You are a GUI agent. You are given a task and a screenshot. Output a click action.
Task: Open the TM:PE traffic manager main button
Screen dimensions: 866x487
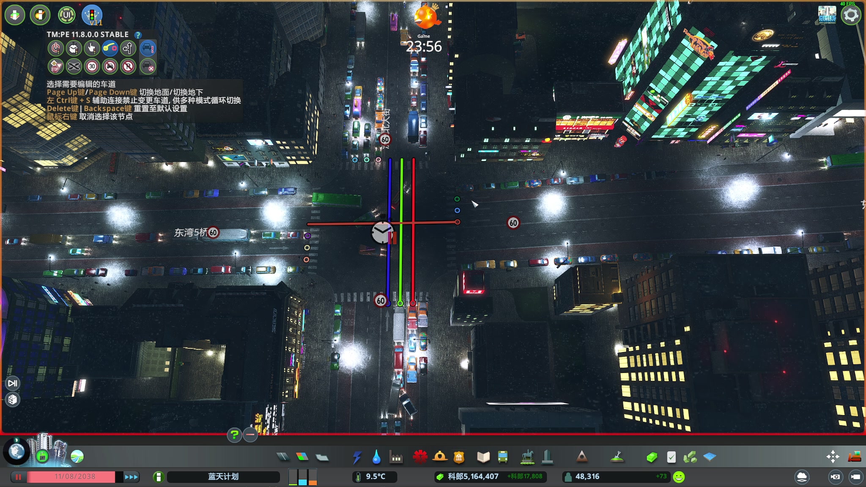point(92,15)
